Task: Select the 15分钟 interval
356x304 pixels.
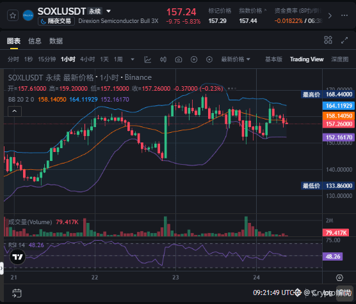Action: pos(47,59)
